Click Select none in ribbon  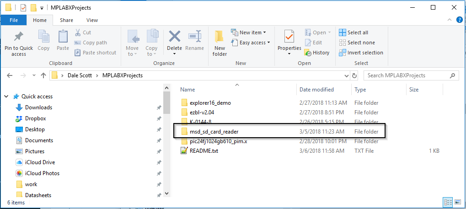coord(357,43)
